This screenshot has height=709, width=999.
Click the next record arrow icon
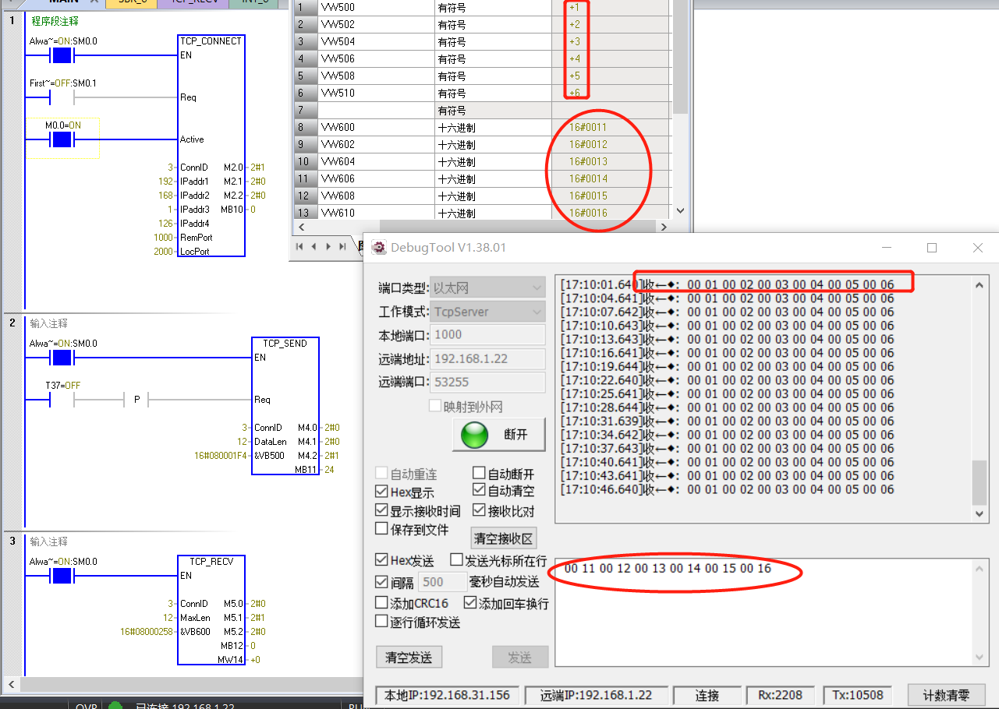(328, 246)
